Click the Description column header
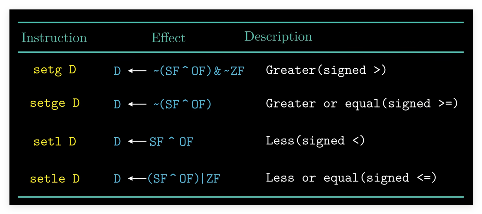The image size is (482, 214). coord(278,37)
